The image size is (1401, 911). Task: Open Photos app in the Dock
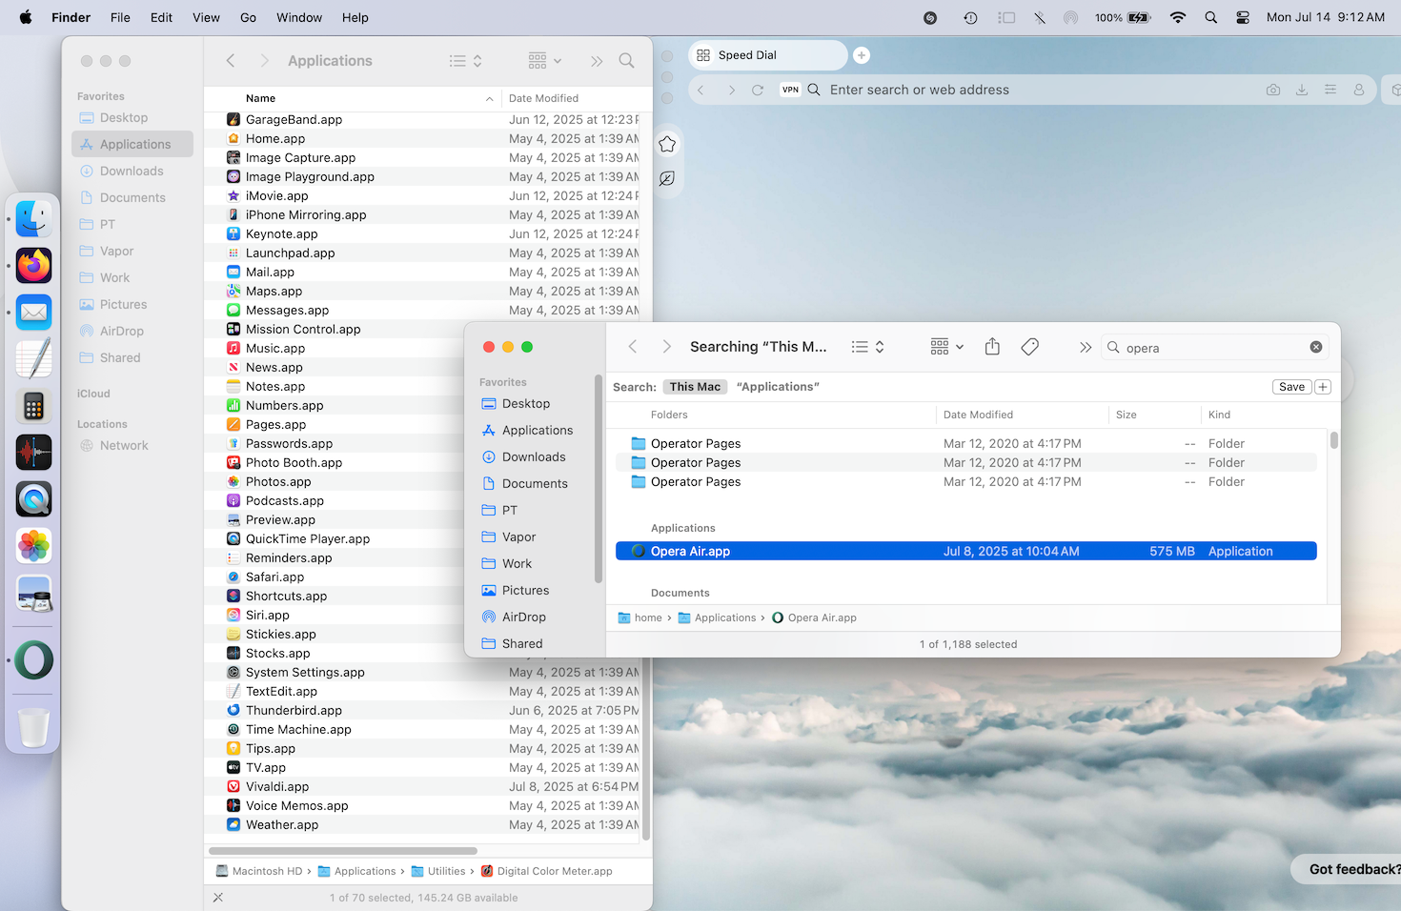34,546
